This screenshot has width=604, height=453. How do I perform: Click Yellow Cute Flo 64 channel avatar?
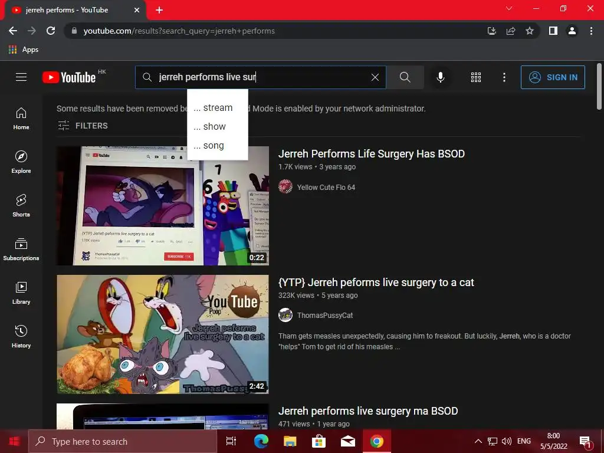285,187
